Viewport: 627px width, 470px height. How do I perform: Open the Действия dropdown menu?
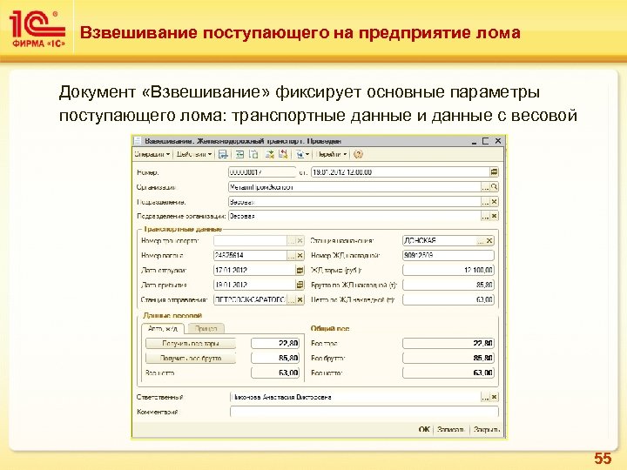(x=194, y=154)
